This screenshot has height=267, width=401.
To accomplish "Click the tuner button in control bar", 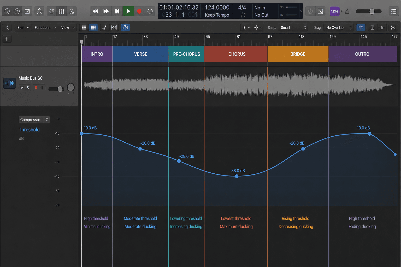I will pos(310,11).
